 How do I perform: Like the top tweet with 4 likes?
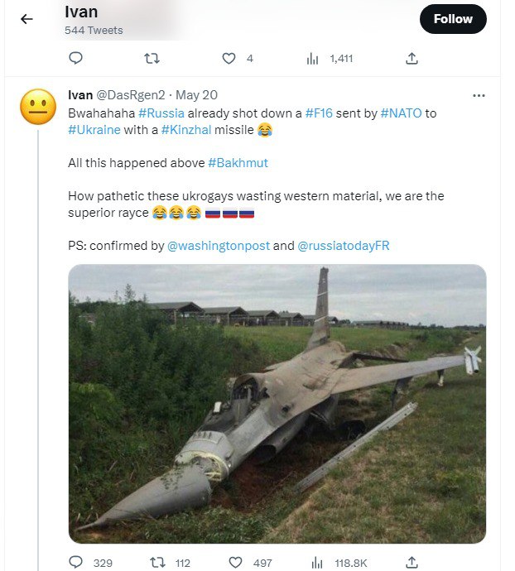[229, 58]
